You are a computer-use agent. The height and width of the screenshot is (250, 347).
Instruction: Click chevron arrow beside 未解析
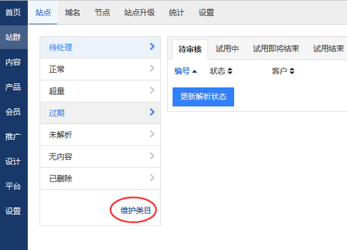153,134
